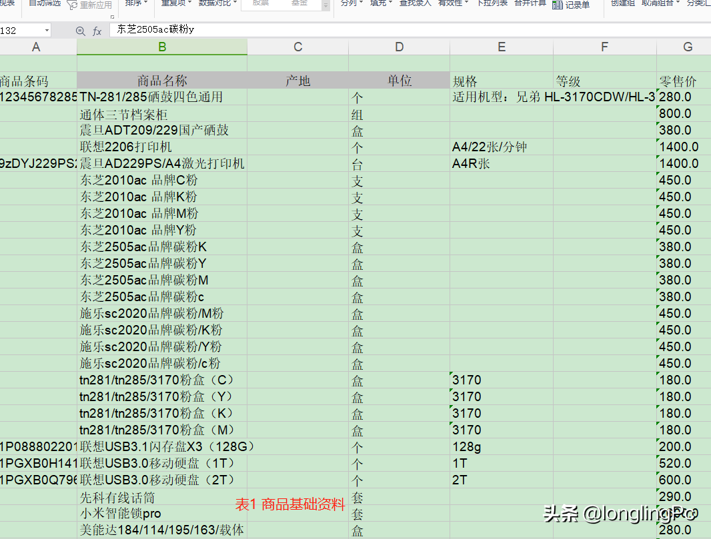711x539 pixels.
Task: Click the 规格 header cell
Action: [x=502, y=81]
